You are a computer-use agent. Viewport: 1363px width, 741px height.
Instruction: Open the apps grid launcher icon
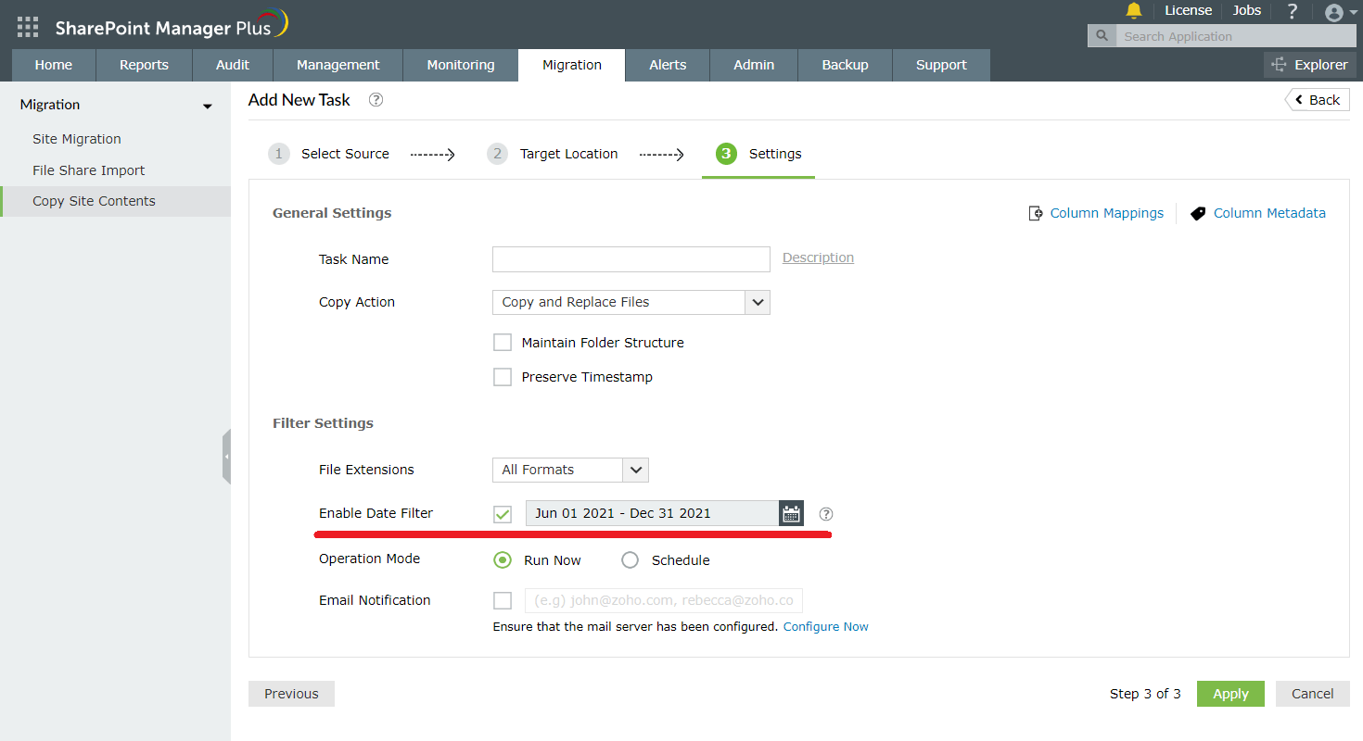(28, 27)
